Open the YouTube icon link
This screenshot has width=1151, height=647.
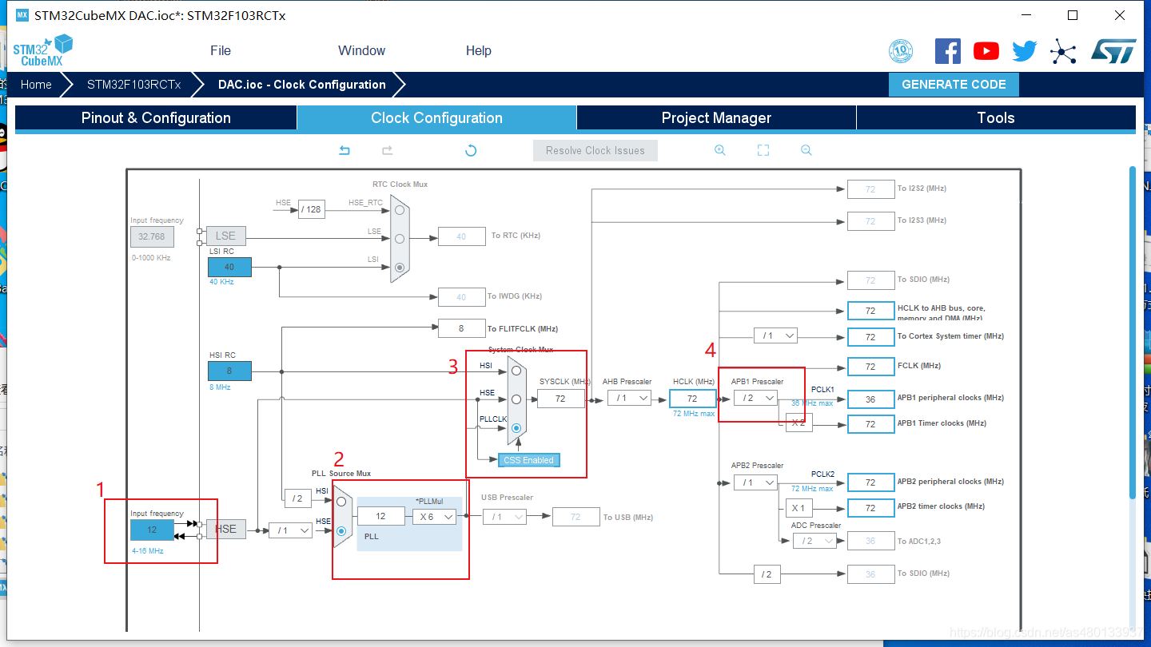coord(986,51)
